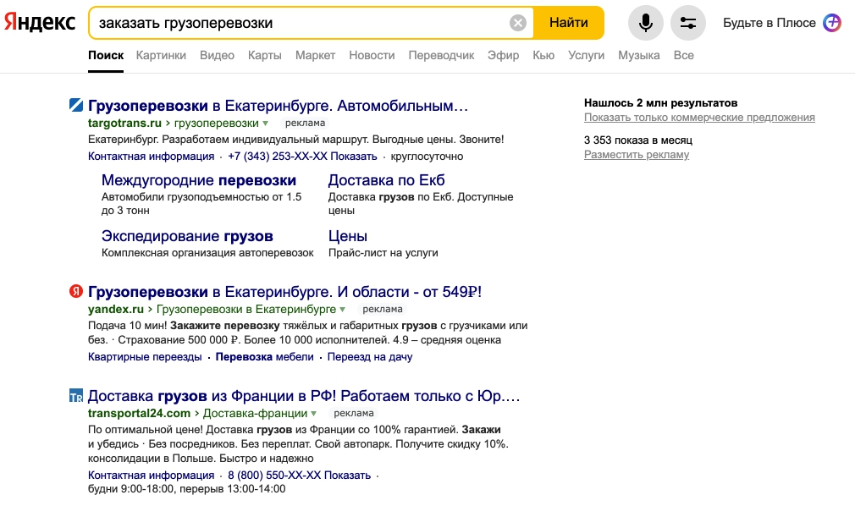Screen dimensions: 855x506
Task: Click реклама label on transportal24 ad
Action: tap(353, 414)
